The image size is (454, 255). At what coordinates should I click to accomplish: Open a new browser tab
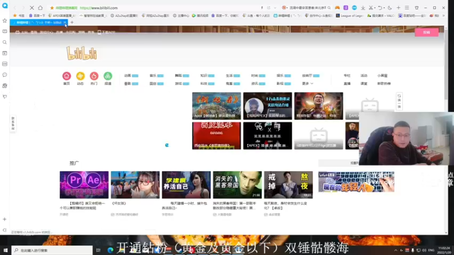tap(72, 22)
